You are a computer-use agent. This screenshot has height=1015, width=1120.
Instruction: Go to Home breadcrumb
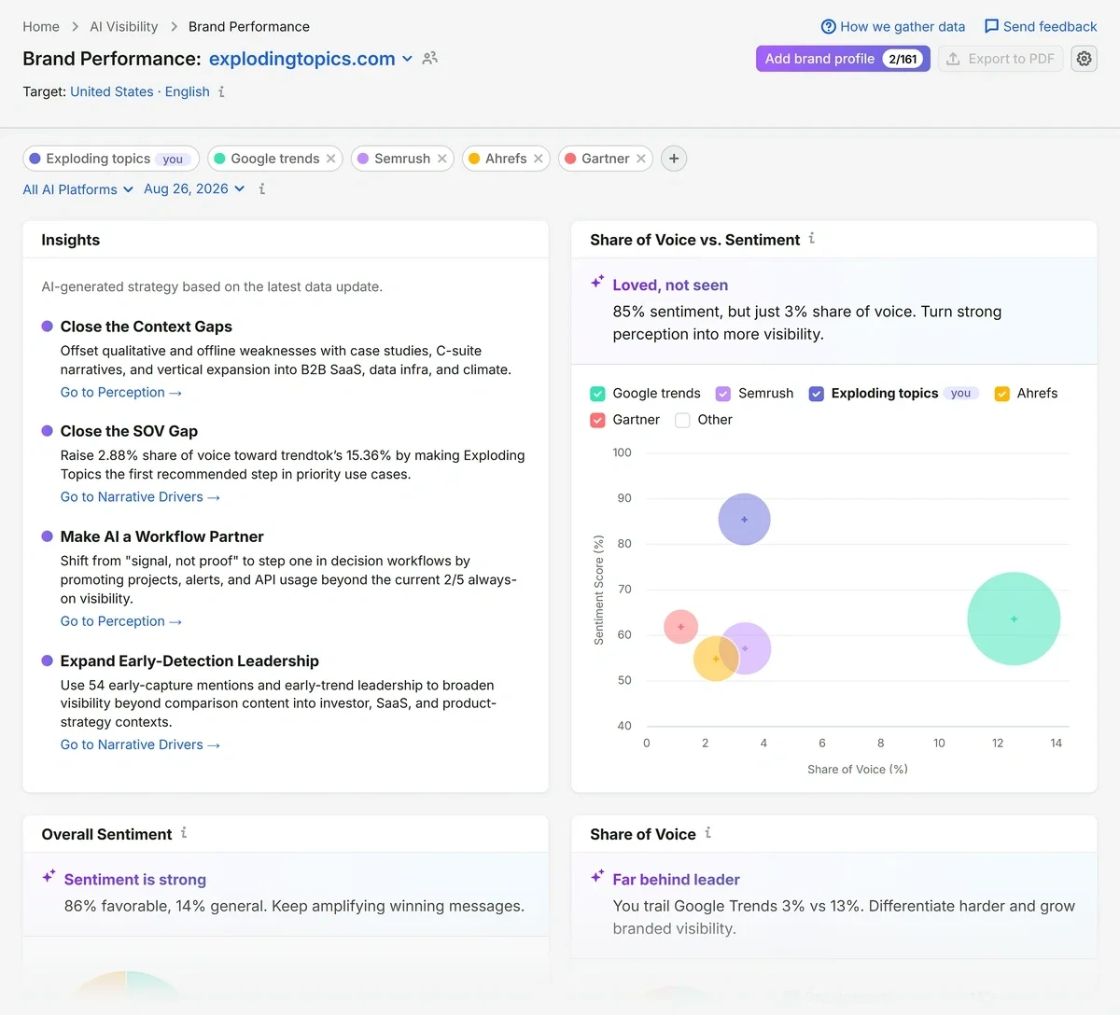(41, 27)
